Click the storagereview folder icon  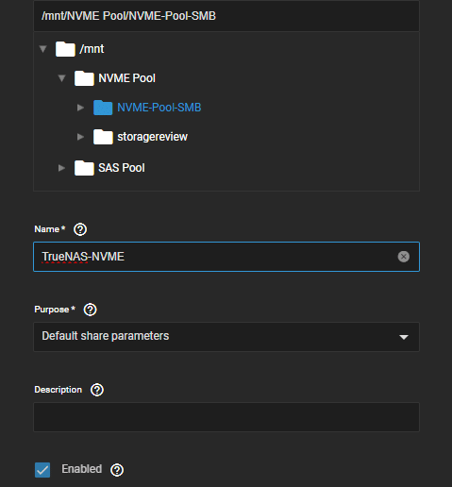tap(103, 137)
